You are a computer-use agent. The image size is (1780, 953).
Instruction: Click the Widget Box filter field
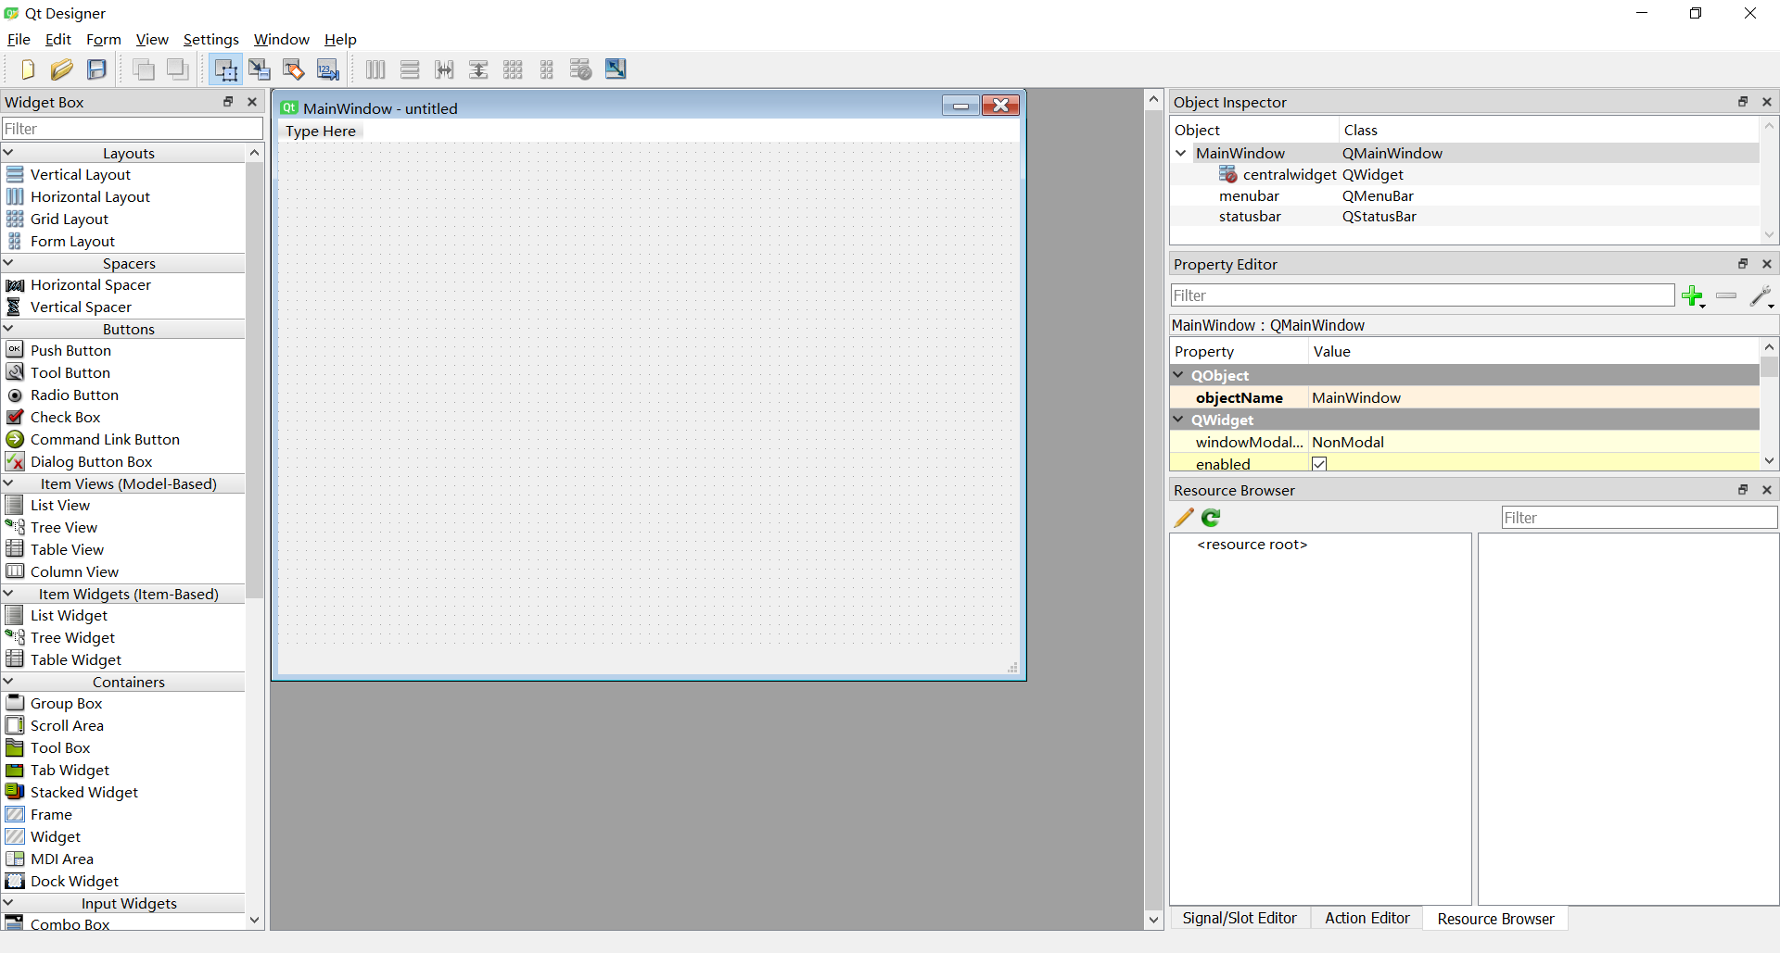point(133,129)
